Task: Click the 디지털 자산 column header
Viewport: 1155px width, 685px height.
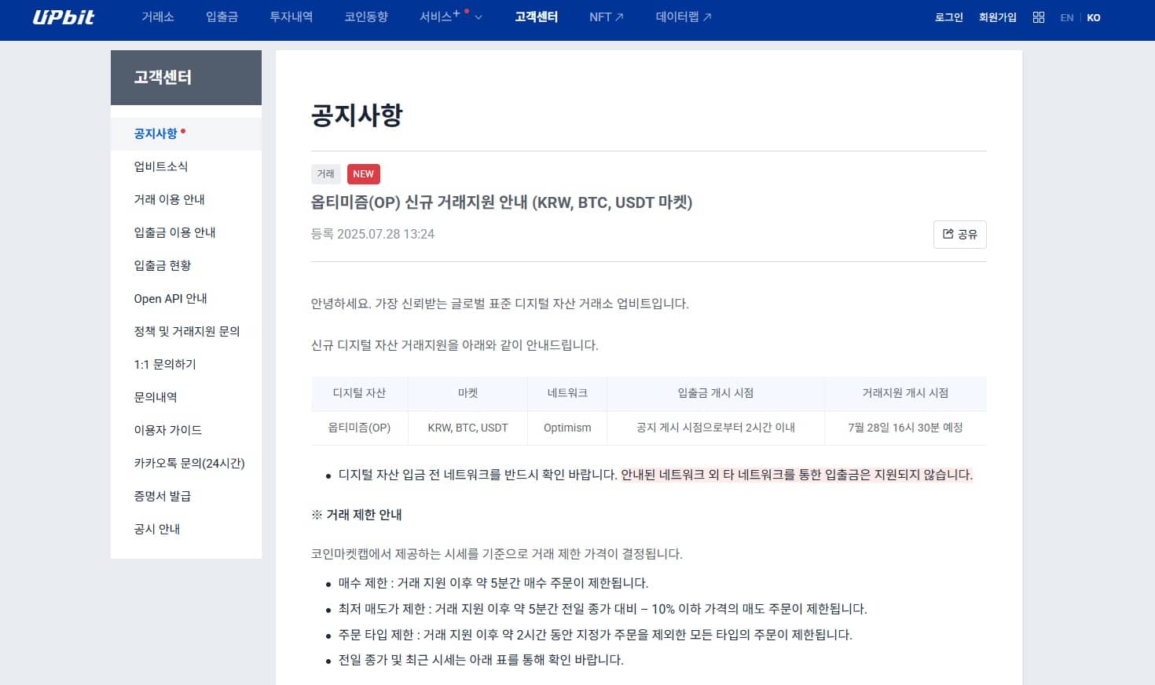Action: [x=359, y=393]
